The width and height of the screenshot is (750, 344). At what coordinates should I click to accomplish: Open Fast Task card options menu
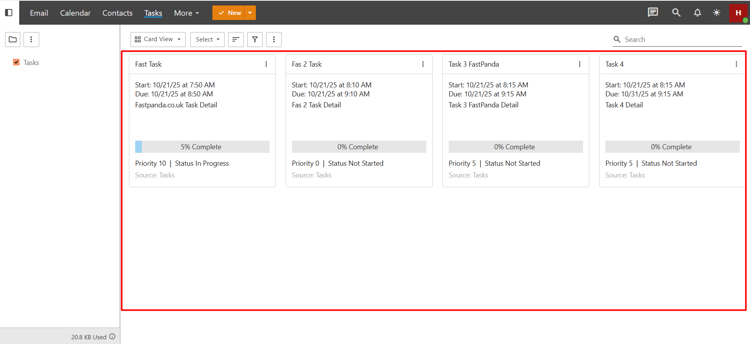[266, 64]
